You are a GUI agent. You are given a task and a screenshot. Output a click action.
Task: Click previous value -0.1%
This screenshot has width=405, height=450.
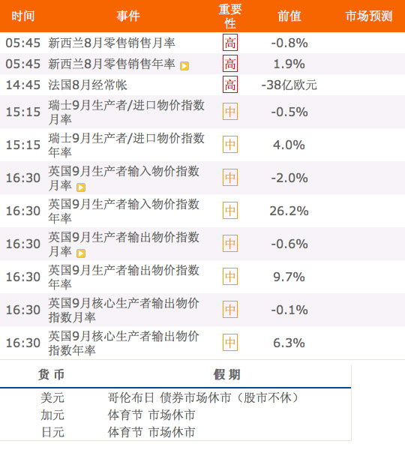pyautogui.click(x=289, y=310)
